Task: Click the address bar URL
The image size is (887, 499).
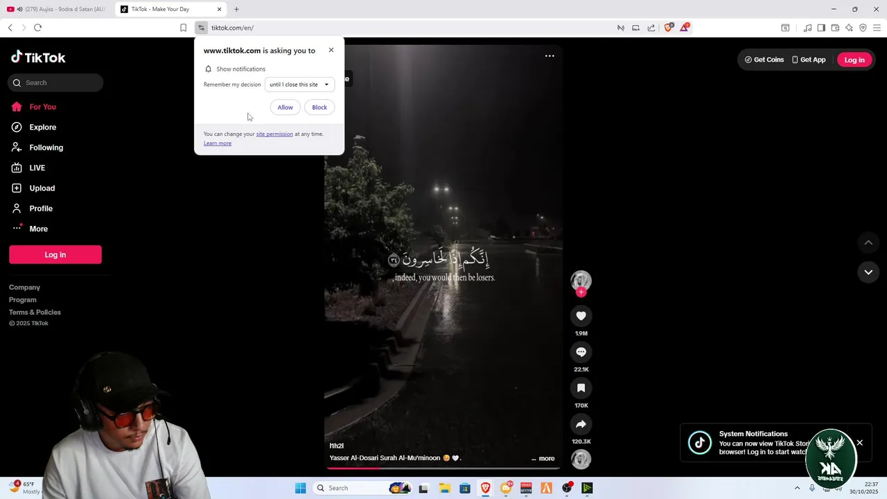Action: tap(232, 28)
